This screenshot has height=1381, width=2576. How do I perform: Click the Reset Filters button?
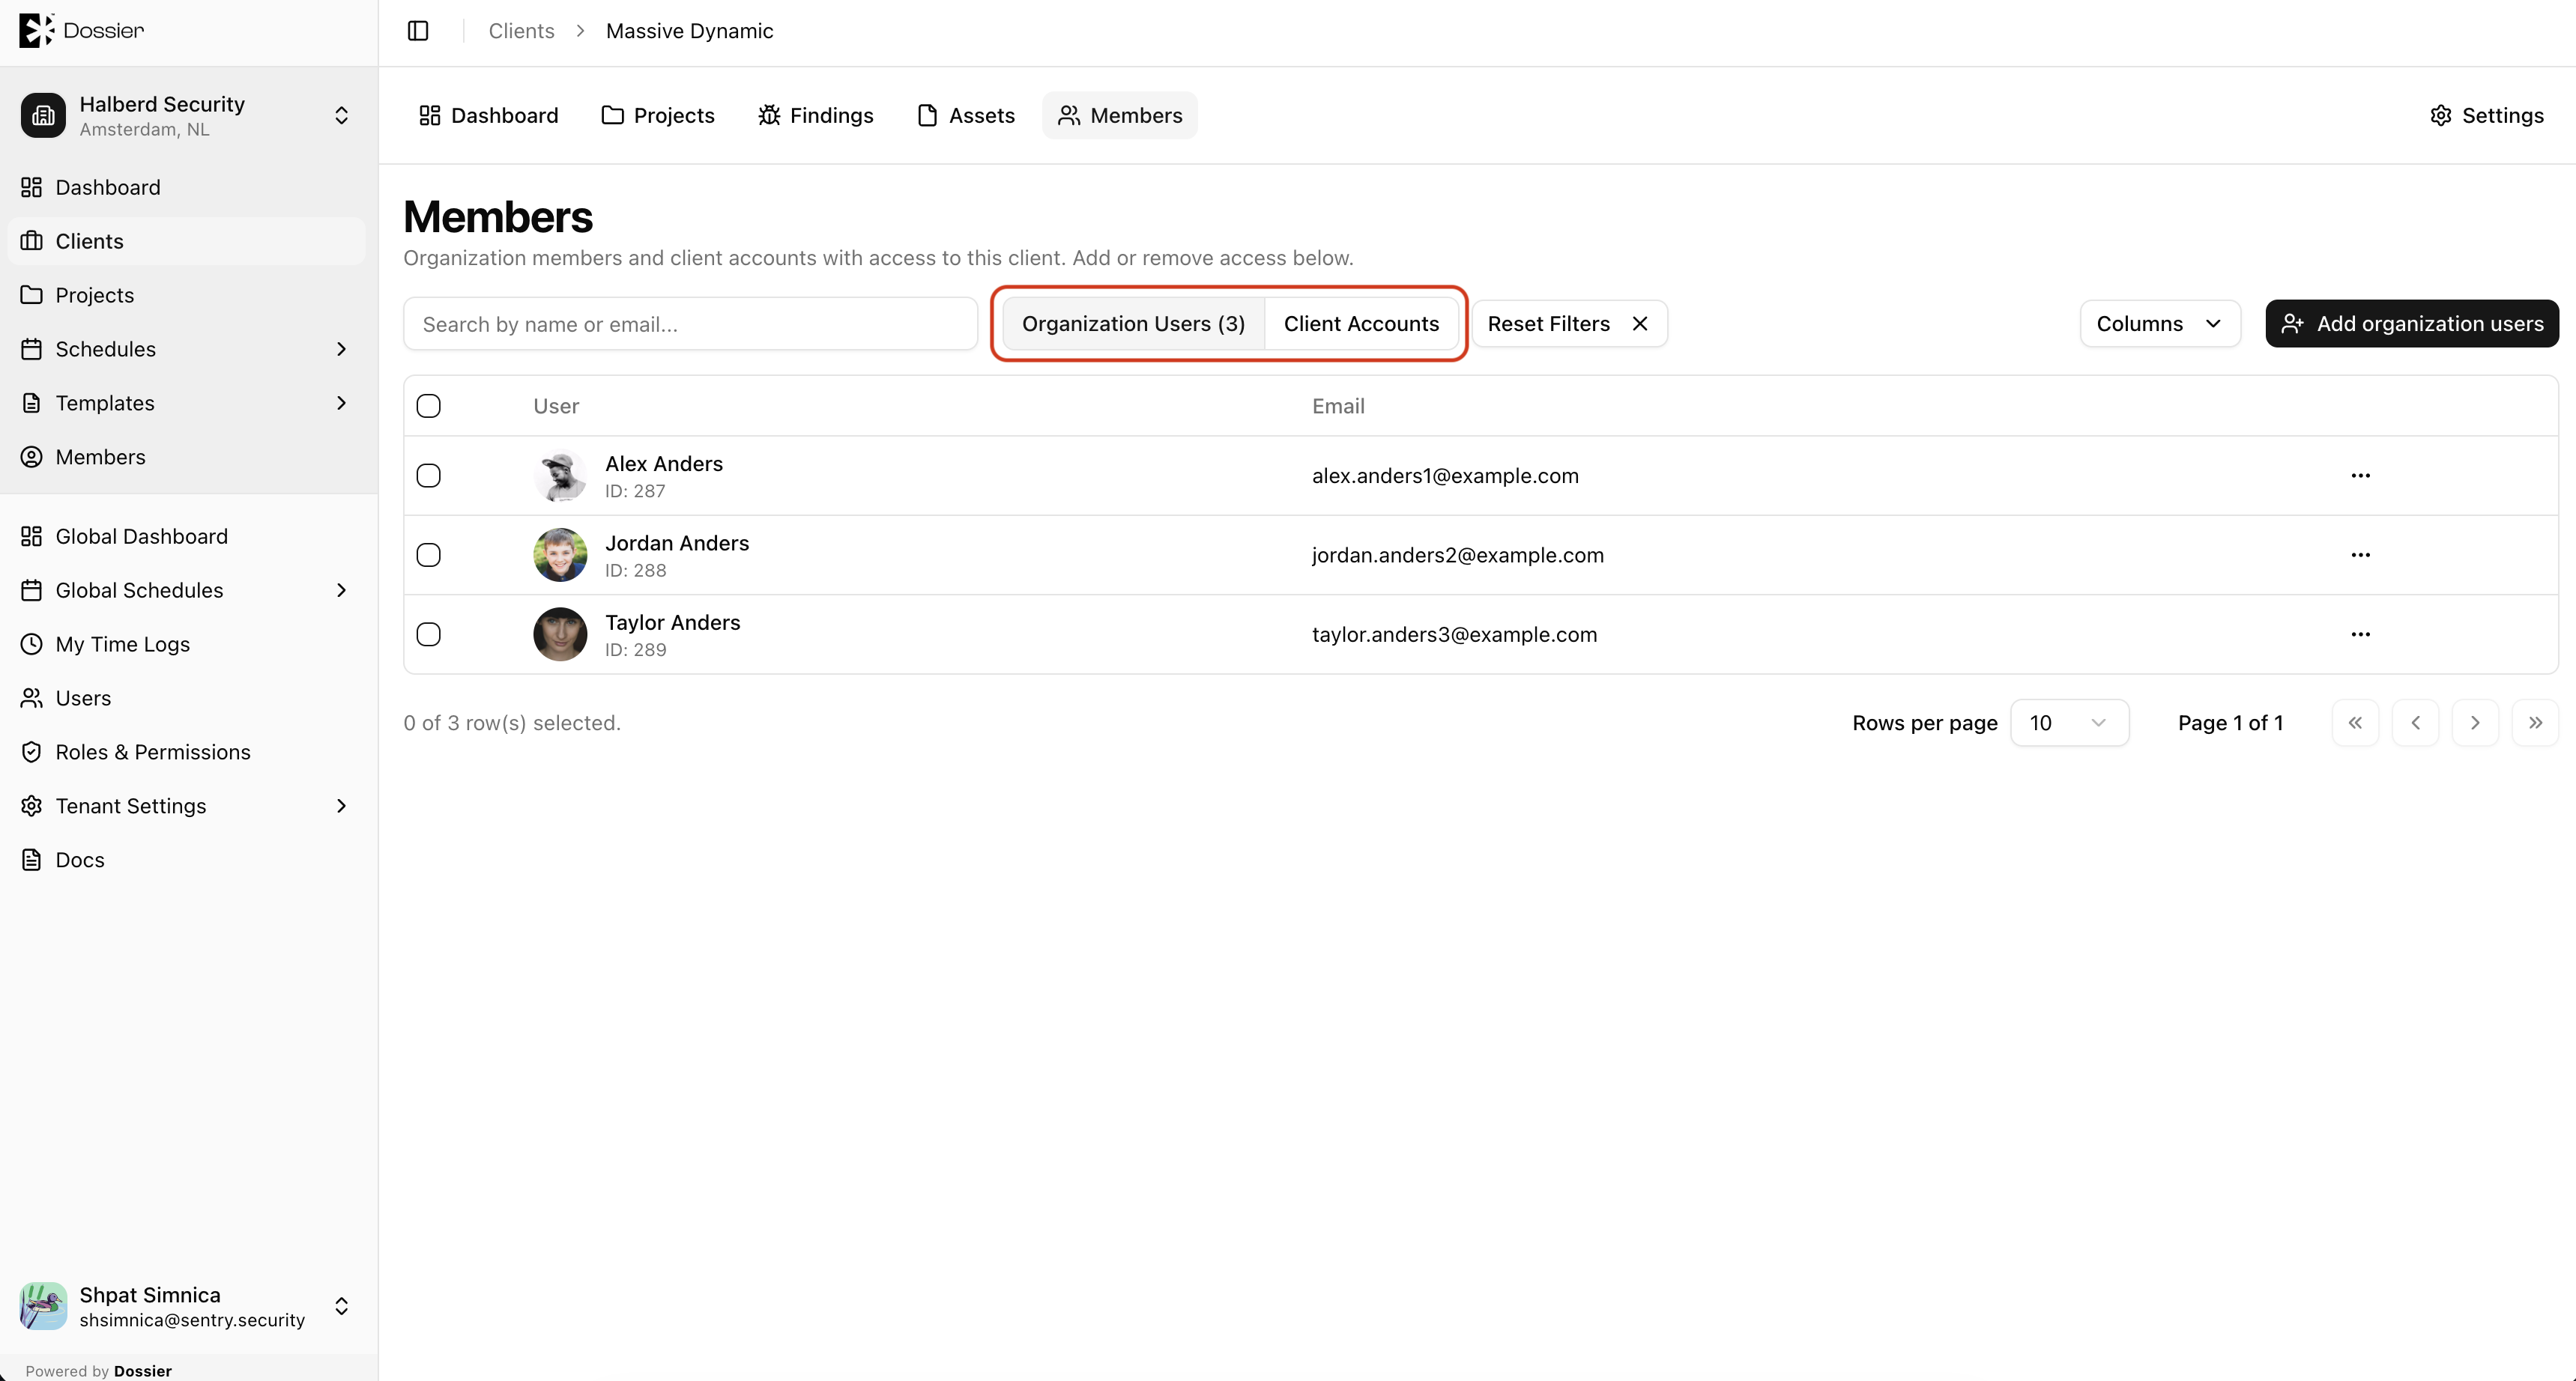tap(1569, 324)
